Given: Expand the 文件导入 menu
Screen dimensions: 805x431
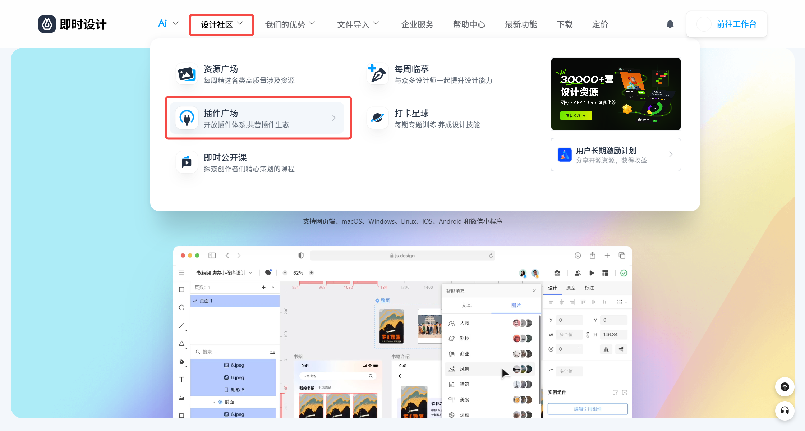Looking at the screenshot, I should [x=358, y=24].
